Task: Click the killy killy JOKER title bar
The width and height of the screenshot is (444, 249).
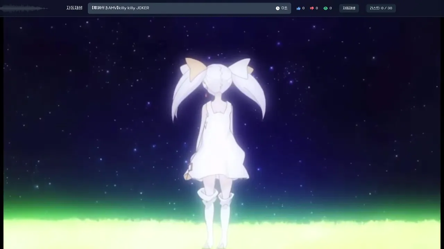Action: point(189,8)
